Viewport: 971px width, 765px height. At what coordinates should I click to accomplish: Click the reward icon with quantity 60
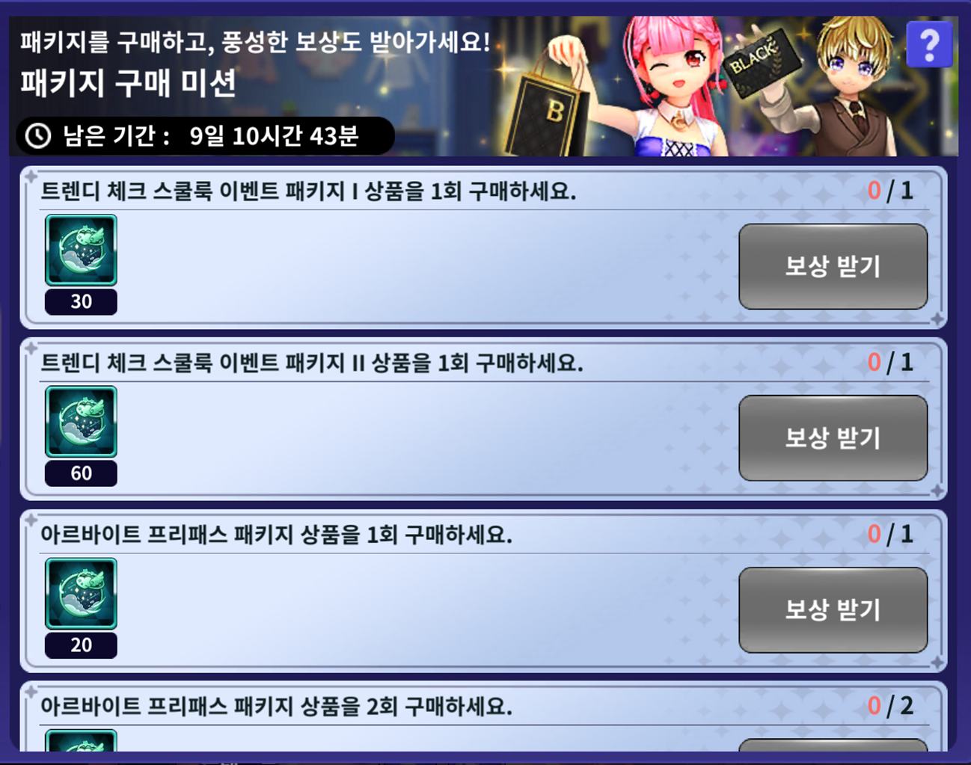81,422
